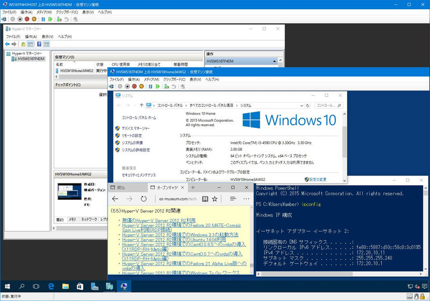
Task: Click Turn Off icon in HVSW10Home3AWG2 connection toolbar
Action: pos(127,87)
